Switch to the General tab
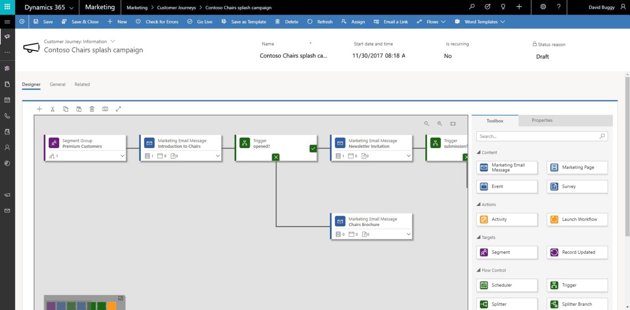Screen dimensions: 630x310 [57, 84]
